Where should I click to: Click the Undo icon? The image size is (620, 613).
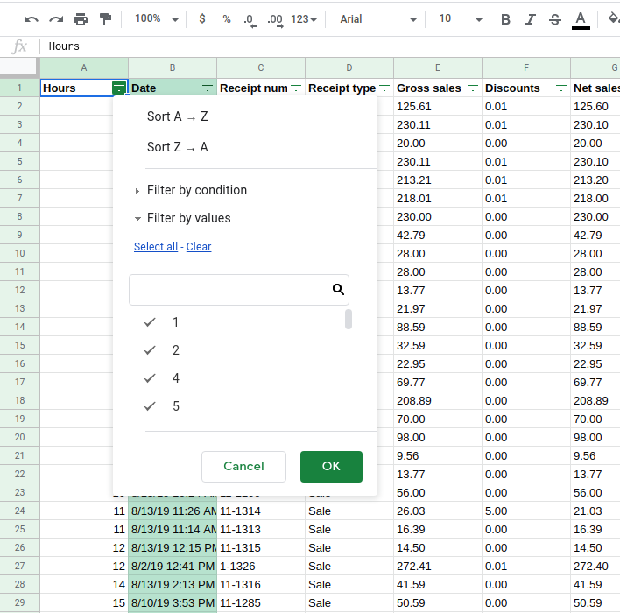(32, 18)
